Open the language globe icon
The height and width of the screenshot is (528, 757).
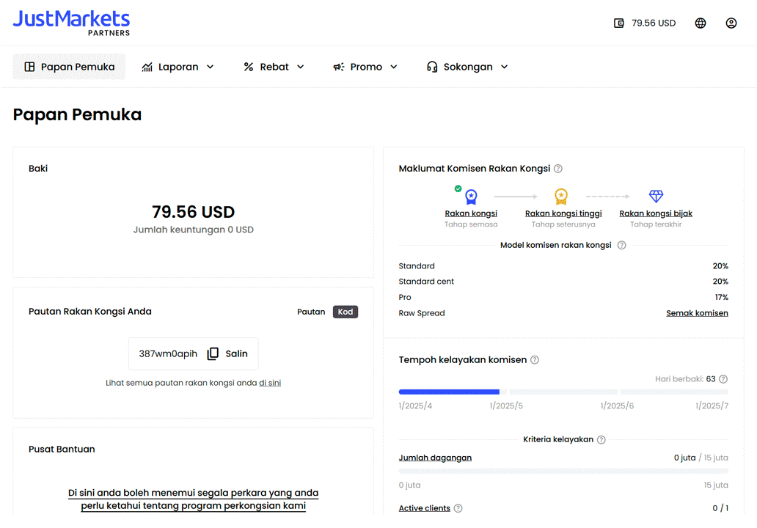click(x=700, y=23)
